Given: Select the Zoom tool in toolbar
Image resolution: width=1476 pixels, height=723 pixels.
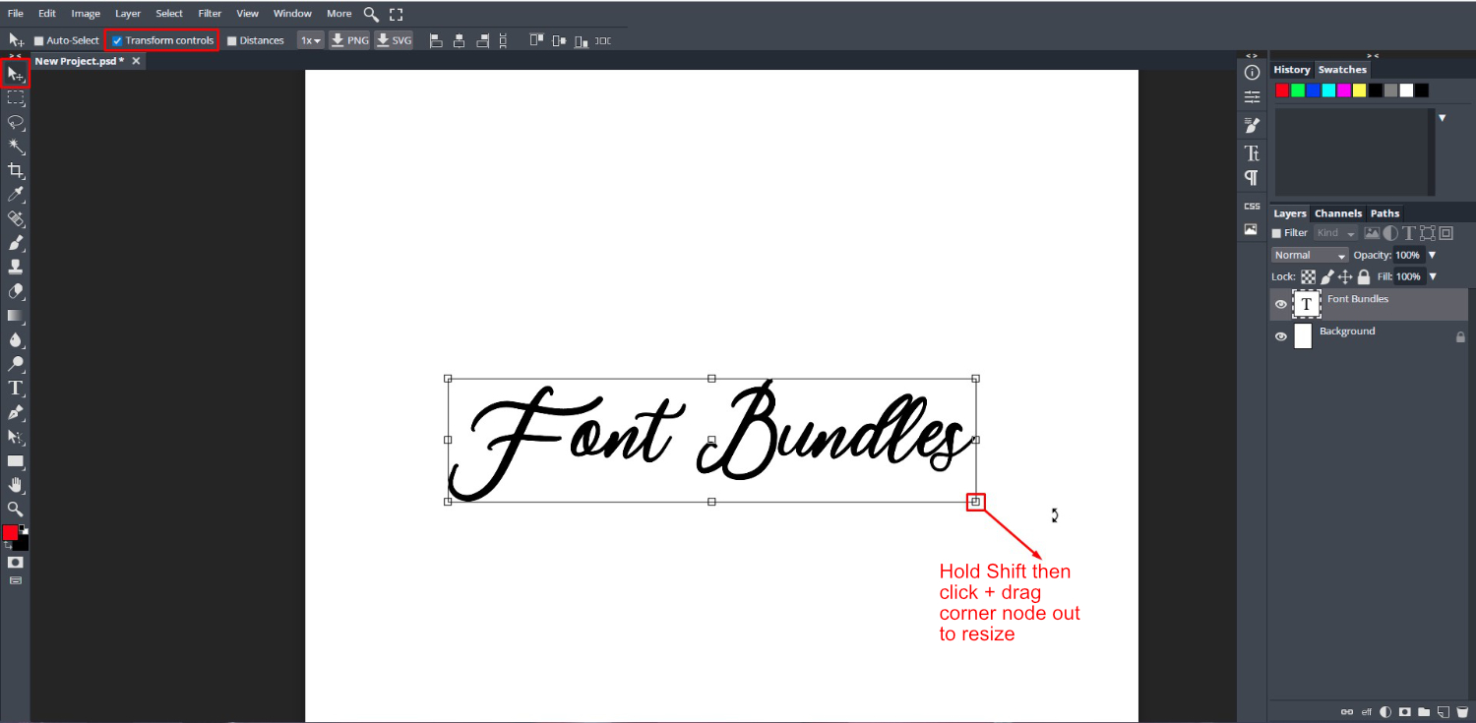Looking at the screenshot, I should 16,509.
